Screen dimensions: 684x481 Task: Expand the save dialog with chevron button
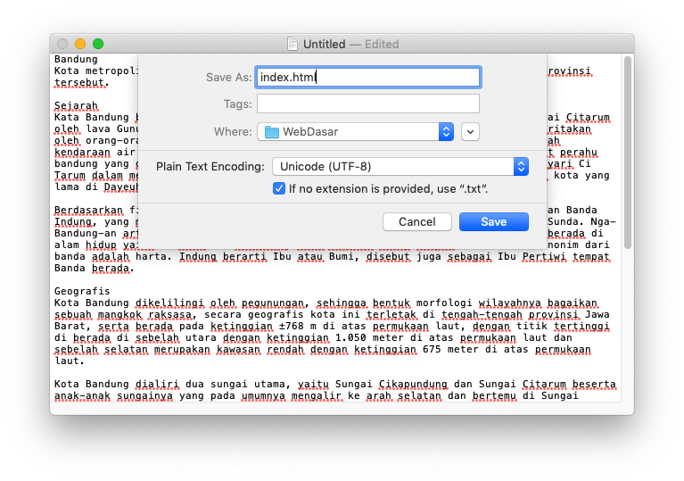coord(471,132)
